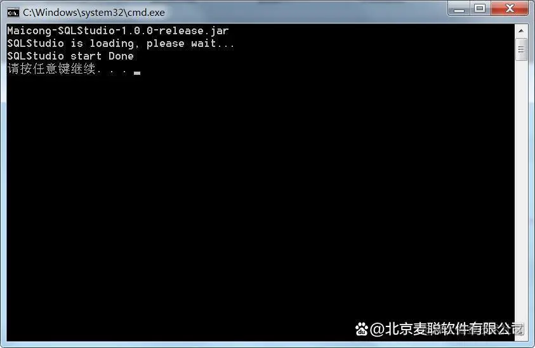The width and height of the screenshot is (535, 348).
Task: Click the 'SQLStudio start Done' line
Action: pyautogui.click(x=70, y=56)
